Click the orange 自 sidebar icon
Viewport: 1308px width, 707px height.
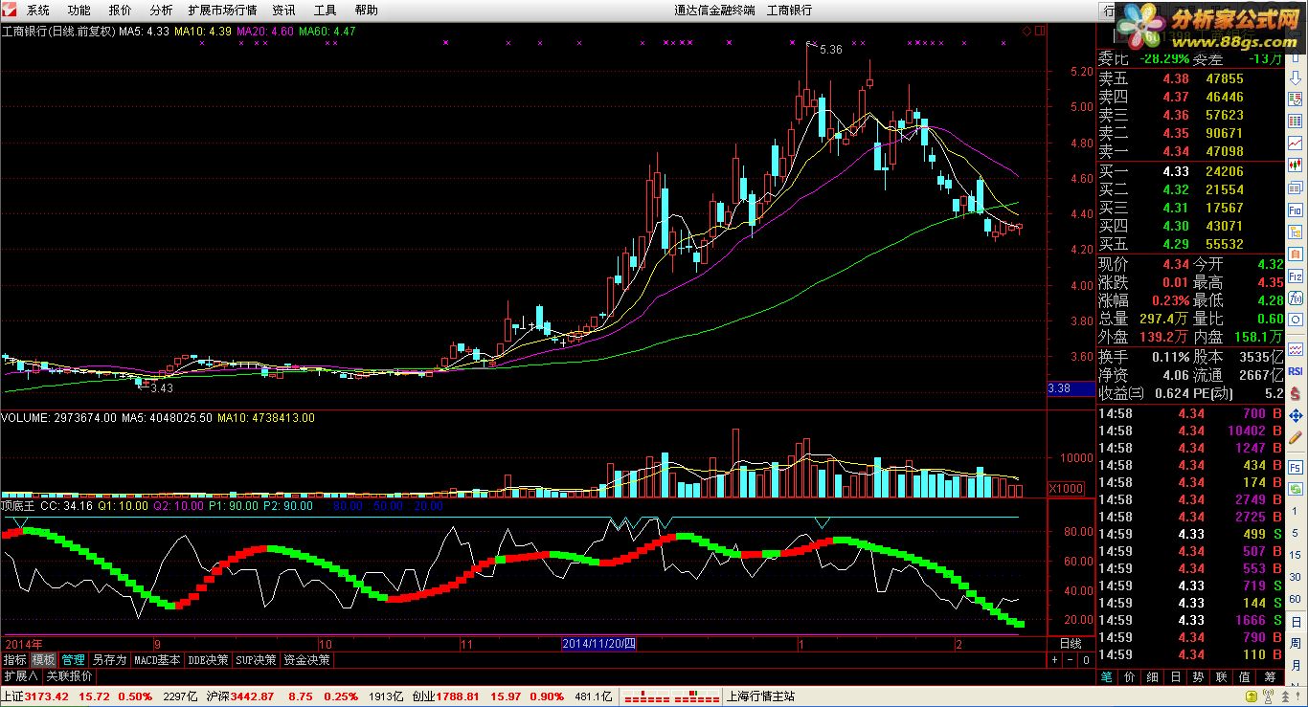tap(1295, 253)
